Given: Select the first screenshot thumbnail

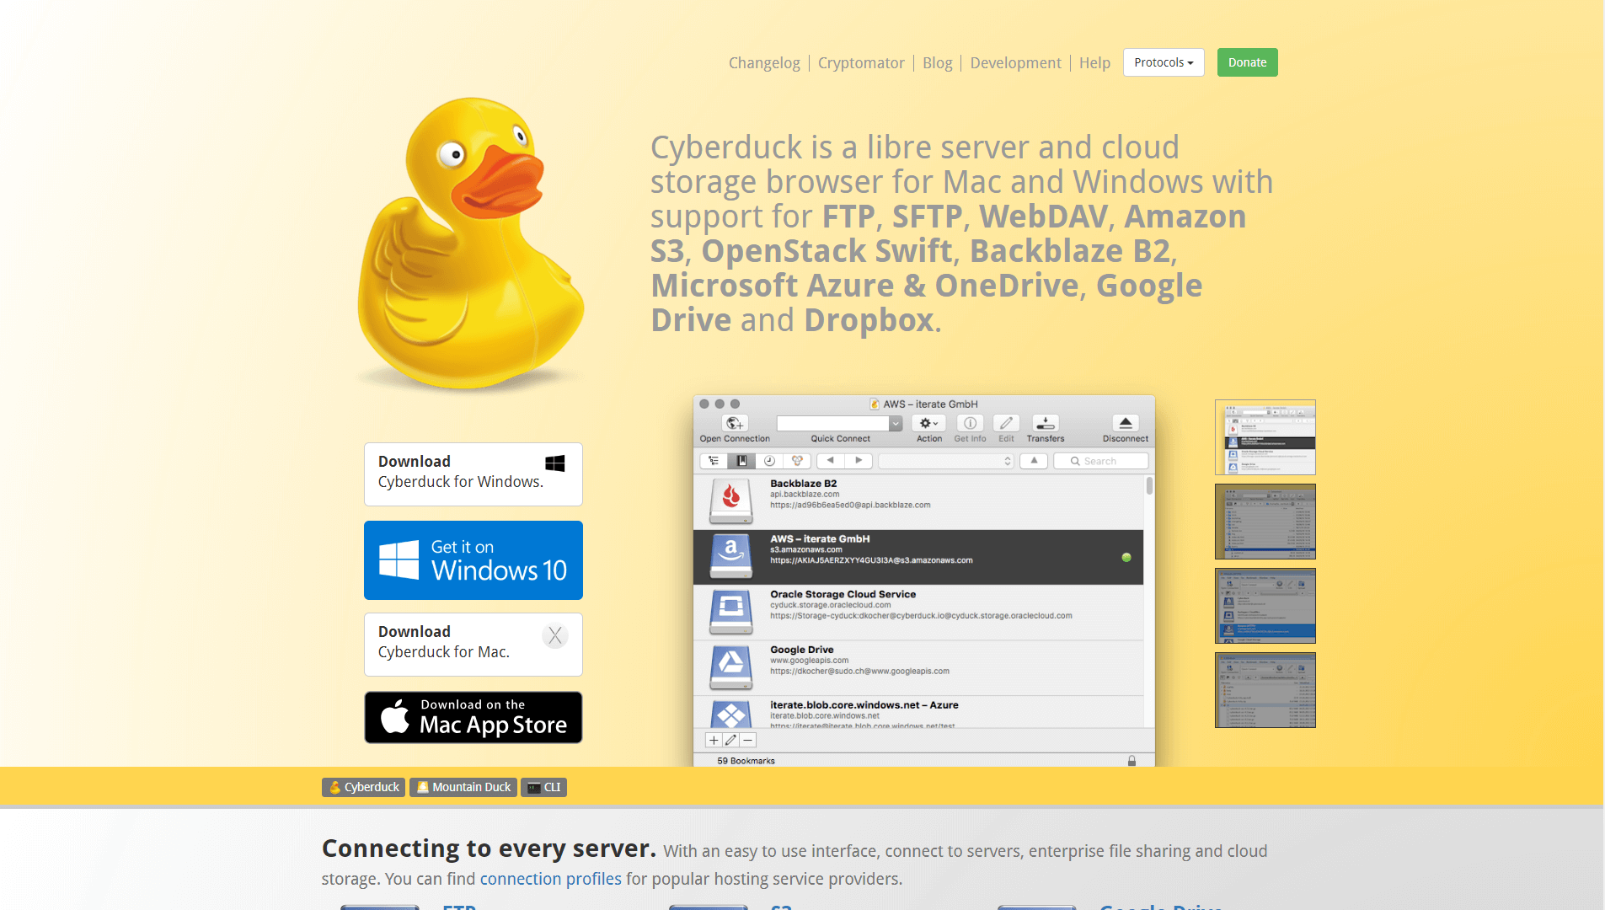Looking at the screenshot, I should pos(1265,437).
